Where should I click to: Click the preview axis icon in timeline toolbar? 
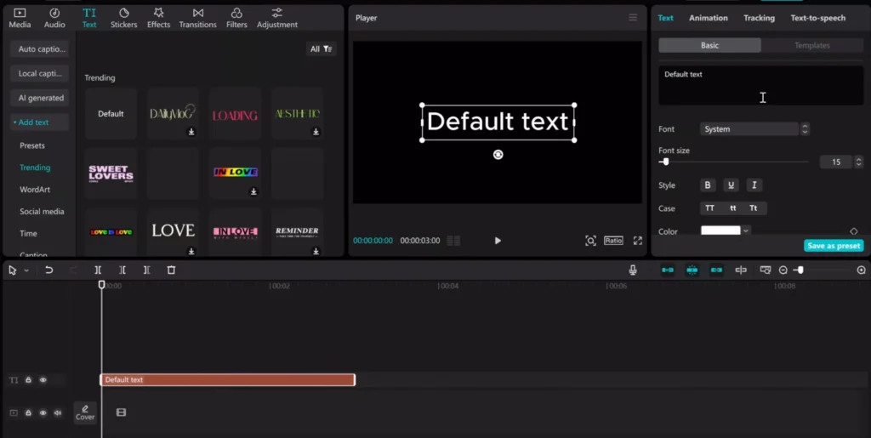(x=741, y=270)
